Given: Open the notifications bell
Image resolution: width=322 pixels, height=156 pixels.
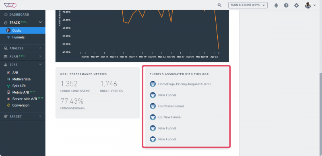Looking at the screenshot, I should click(x=276, y=5).
